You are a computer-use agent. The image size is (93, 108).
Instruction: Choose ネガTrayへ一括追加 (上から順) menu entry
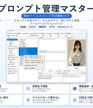pos(34,63)
